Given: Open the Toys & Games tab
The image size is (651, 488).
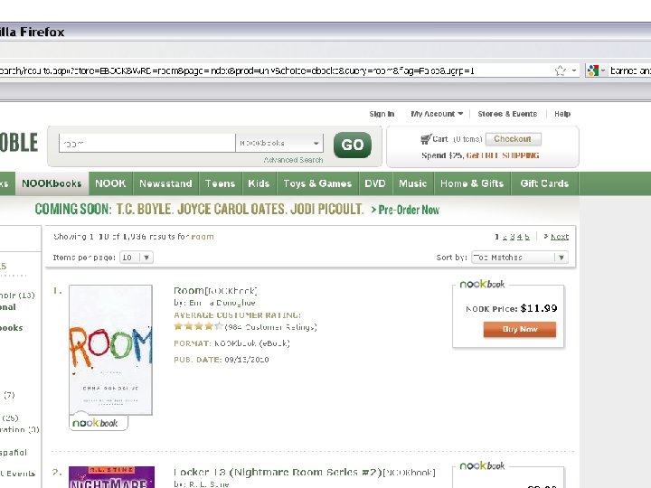Looking at the screenshot, I should tap(317, 183).
